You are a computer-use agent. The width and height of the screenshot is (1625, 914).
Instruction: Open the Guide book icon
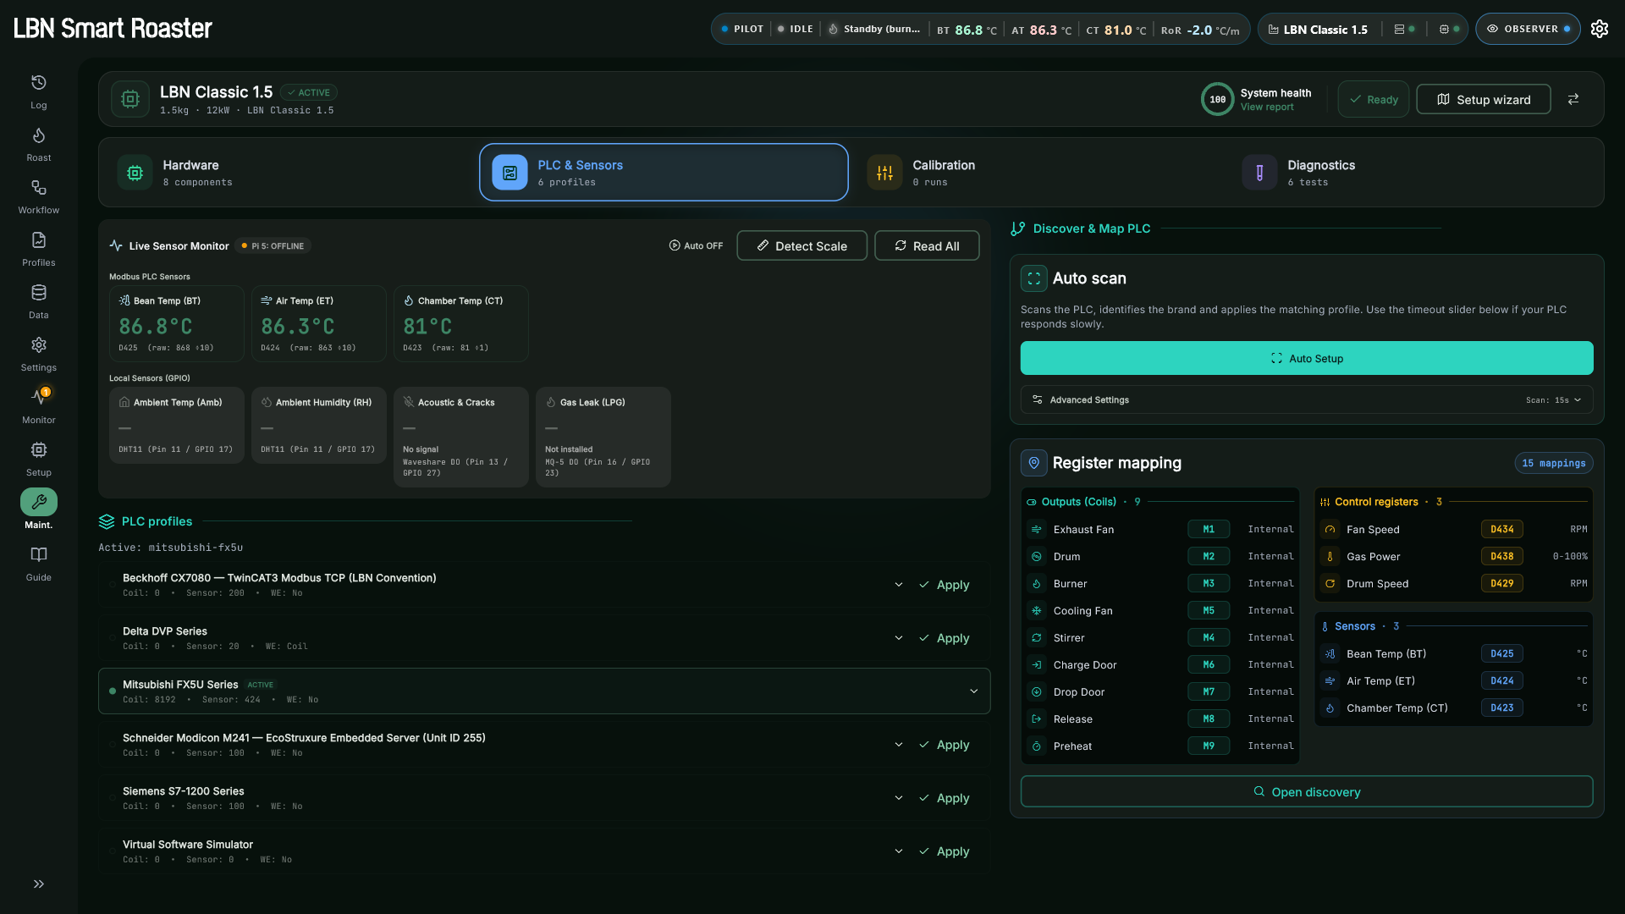[x=39, y=555]
